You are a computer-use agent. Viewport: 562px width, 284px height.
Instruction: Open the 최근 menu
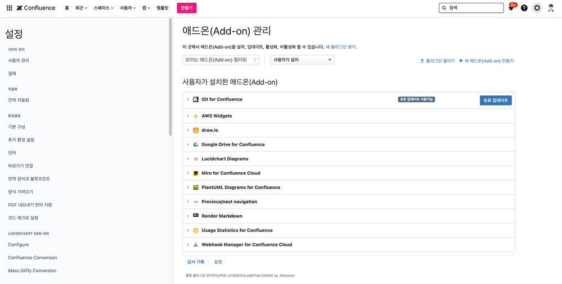[x=82, y=8]
